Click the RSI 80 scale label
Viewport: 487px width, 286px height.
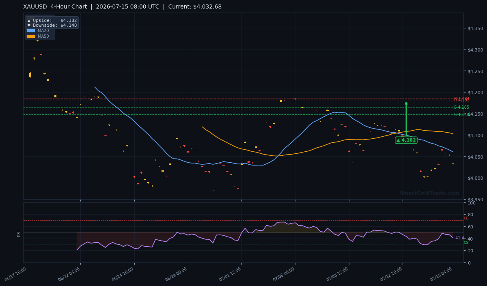coord(470,215)
